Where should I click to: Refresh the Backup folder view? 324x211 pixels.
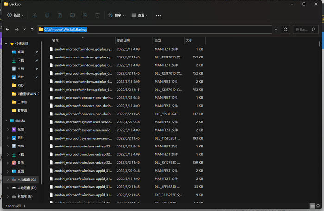pos(285,29)
